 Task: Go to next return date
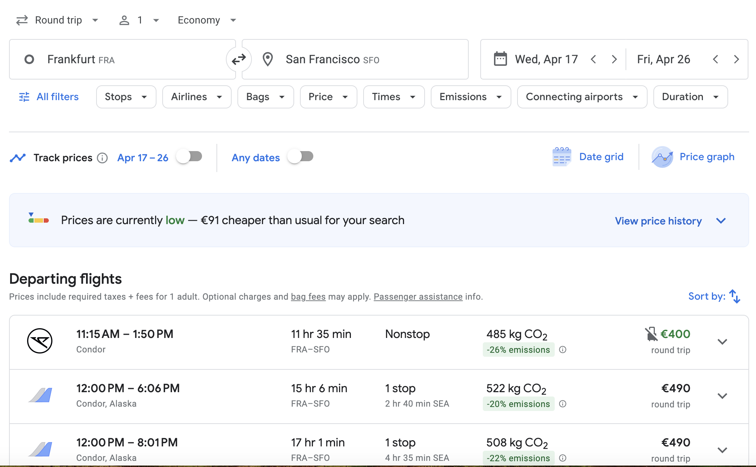[x=736, y=59]
